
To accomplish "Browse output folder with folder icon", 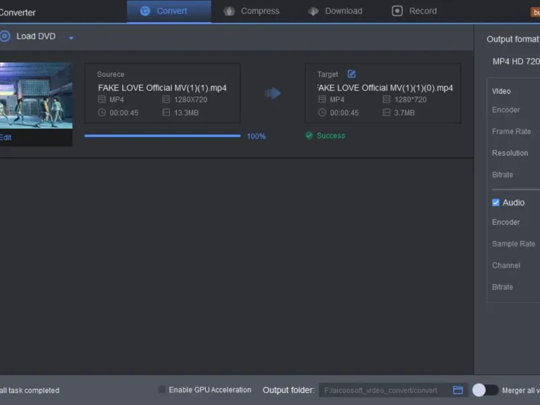I will 458,390.
